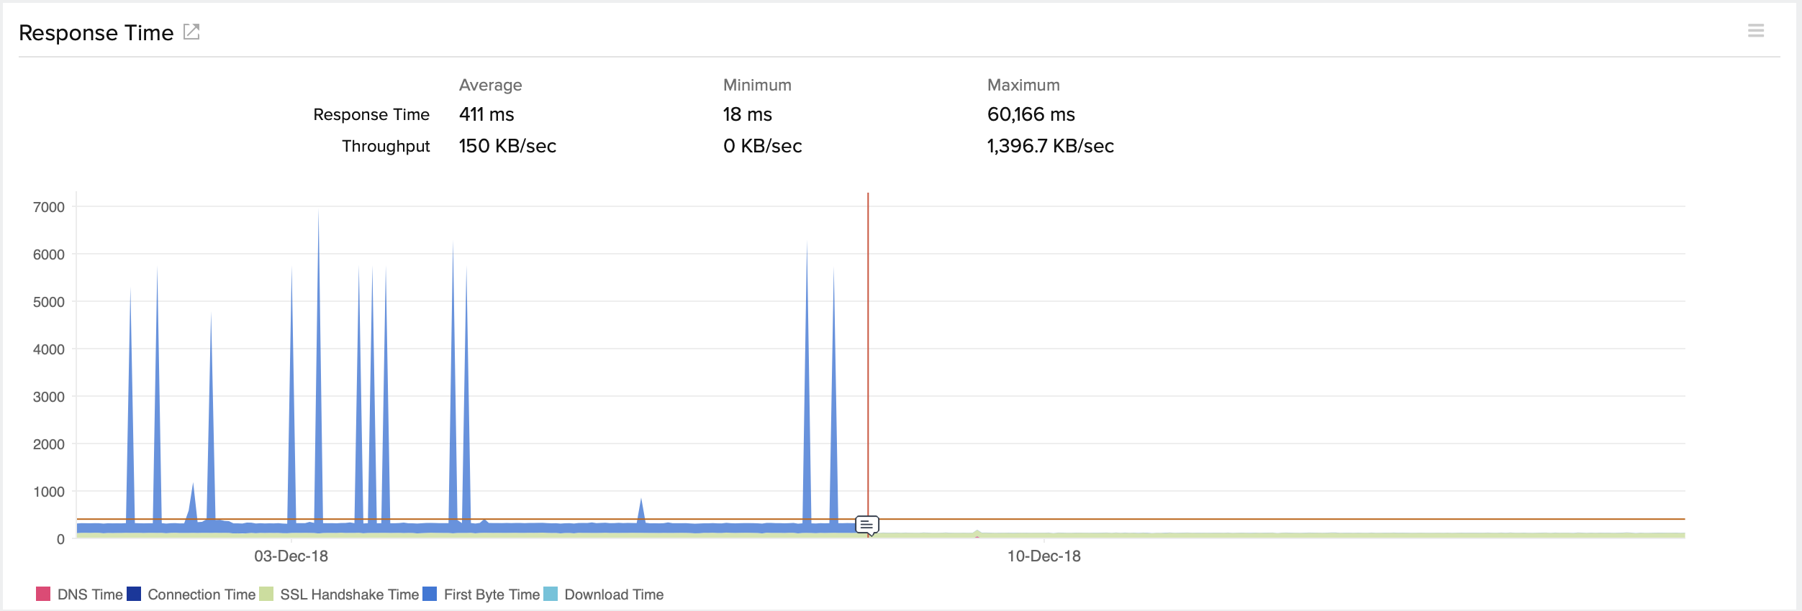Screen dimensions: 1802x611
Task: Click the 1,396.7 KB/sec maximum throughput
Action: point(1050,146)
